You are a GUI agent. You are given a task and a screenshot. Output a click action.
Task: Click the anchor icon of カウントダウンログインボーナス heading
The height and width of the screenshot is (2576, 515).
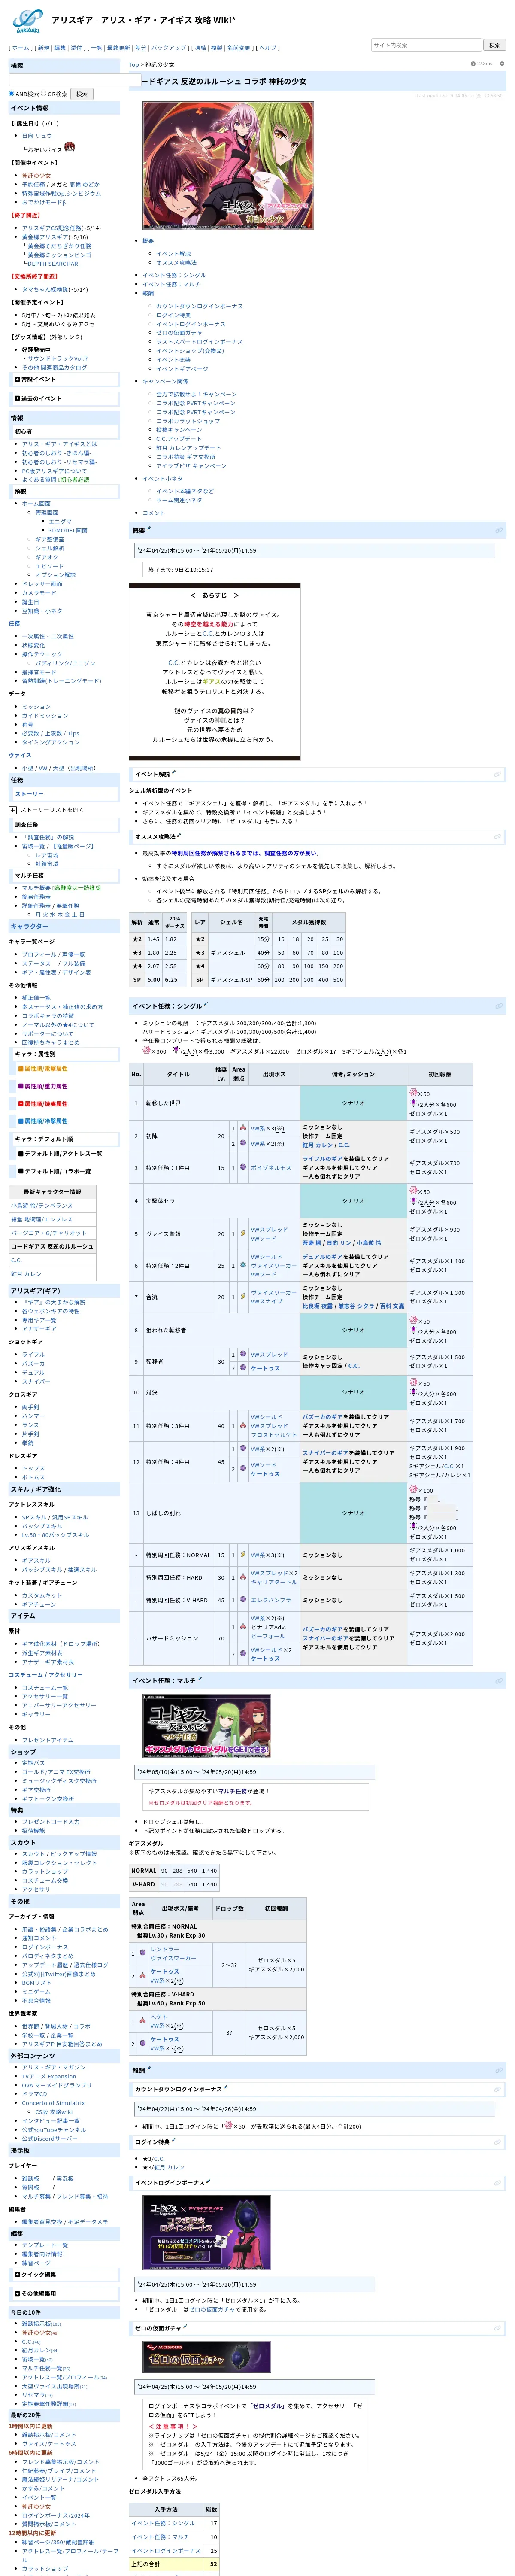[x=498, y=2089]
